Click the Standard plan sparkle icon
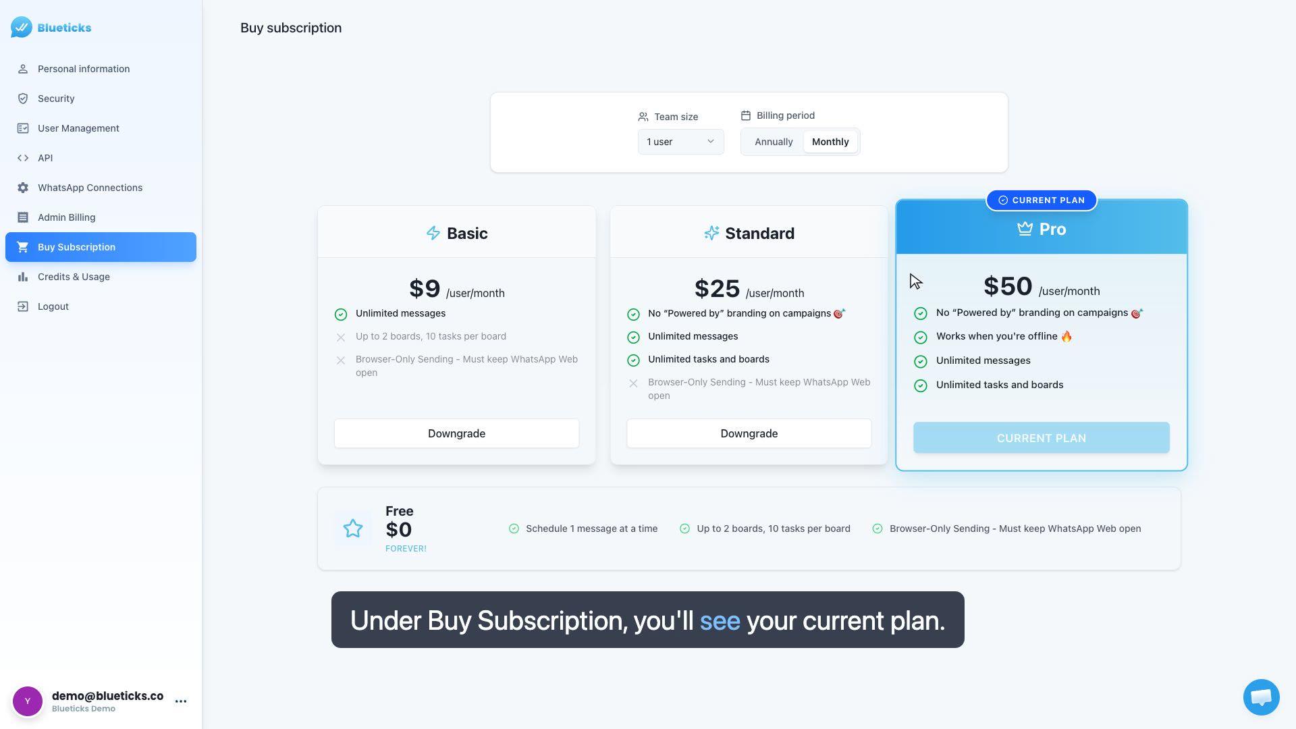1296x729 pixels. (711, 233)
